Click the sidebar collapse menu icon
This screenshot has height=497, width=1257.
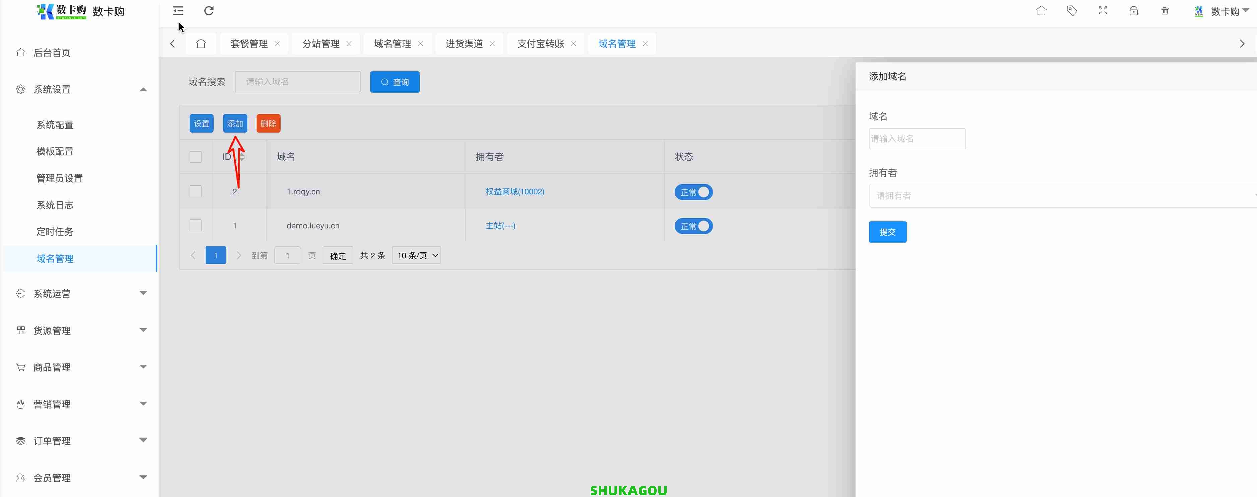tap(178, 11)
